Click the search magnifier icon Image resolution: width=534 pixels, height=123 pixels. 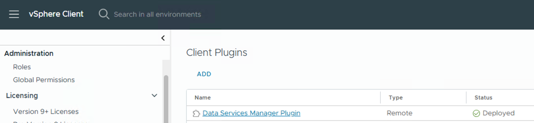[104, 14]
